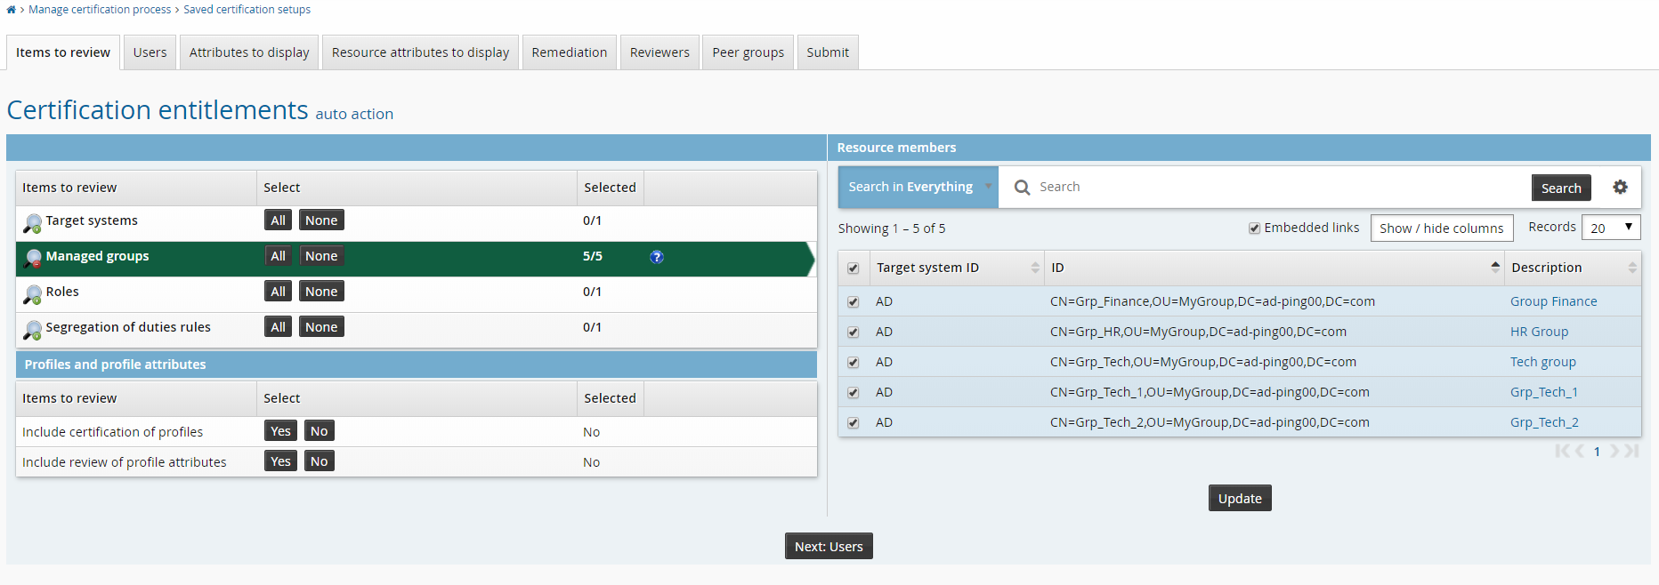Viewport: 1659px width, 585px height.
Task: Open help icon on Managed groups row
Action: click(657, 257)
